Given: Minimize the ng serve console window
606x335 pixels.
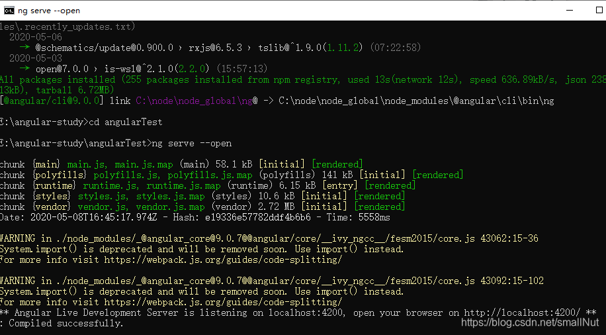Looking at the screenshot, I should [x=570, y=10].
